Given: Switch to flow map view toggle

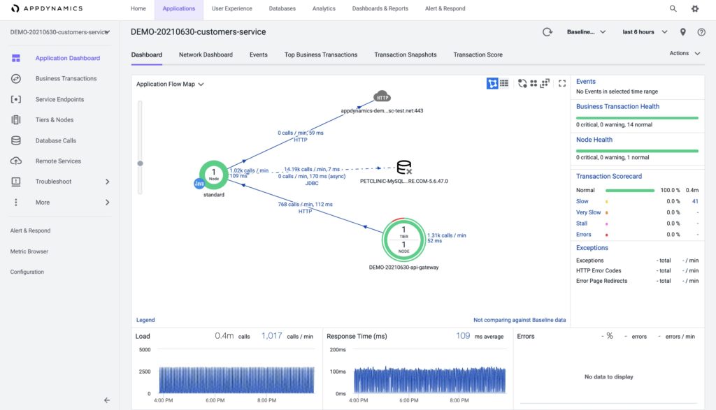Looking at the screenshot, I should coord(492,83).
